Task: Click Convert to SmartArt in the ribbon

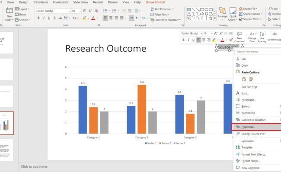Action: coord(166,20)
